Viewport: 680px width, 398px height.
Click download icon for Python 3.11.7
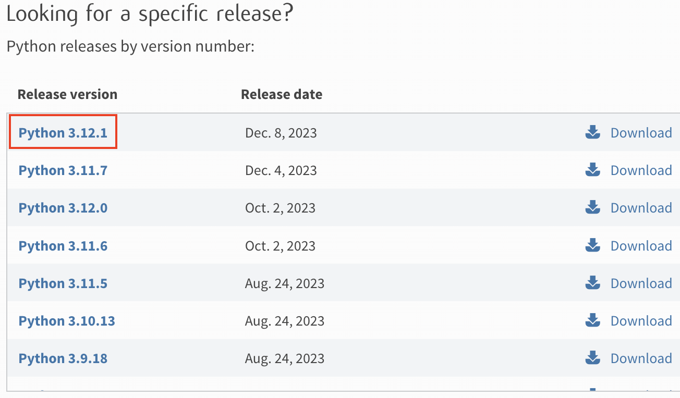592,170
